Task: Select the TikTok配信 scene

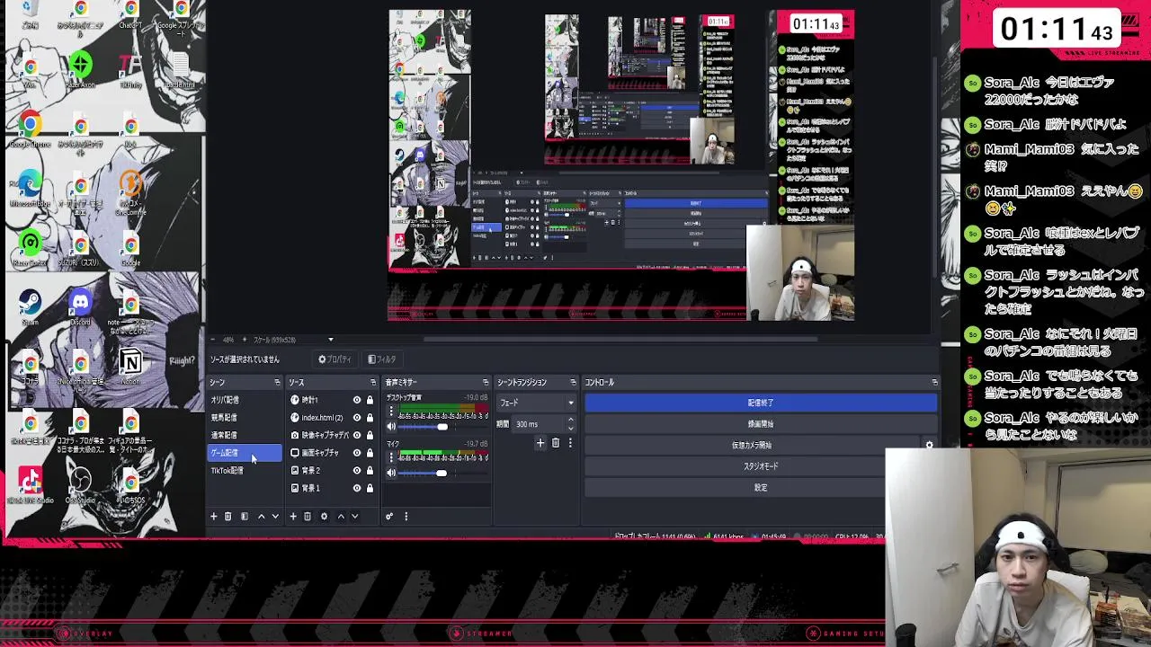Action: pyautogui.click(x=245, y=470)
